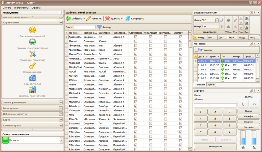Click speaker icon below volume bar
262x152 pixels.
(243, 148)
